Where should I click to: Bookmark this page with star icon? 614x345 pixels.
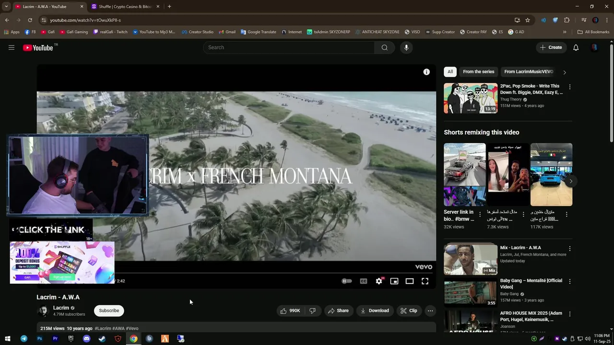tap(528, 20)
